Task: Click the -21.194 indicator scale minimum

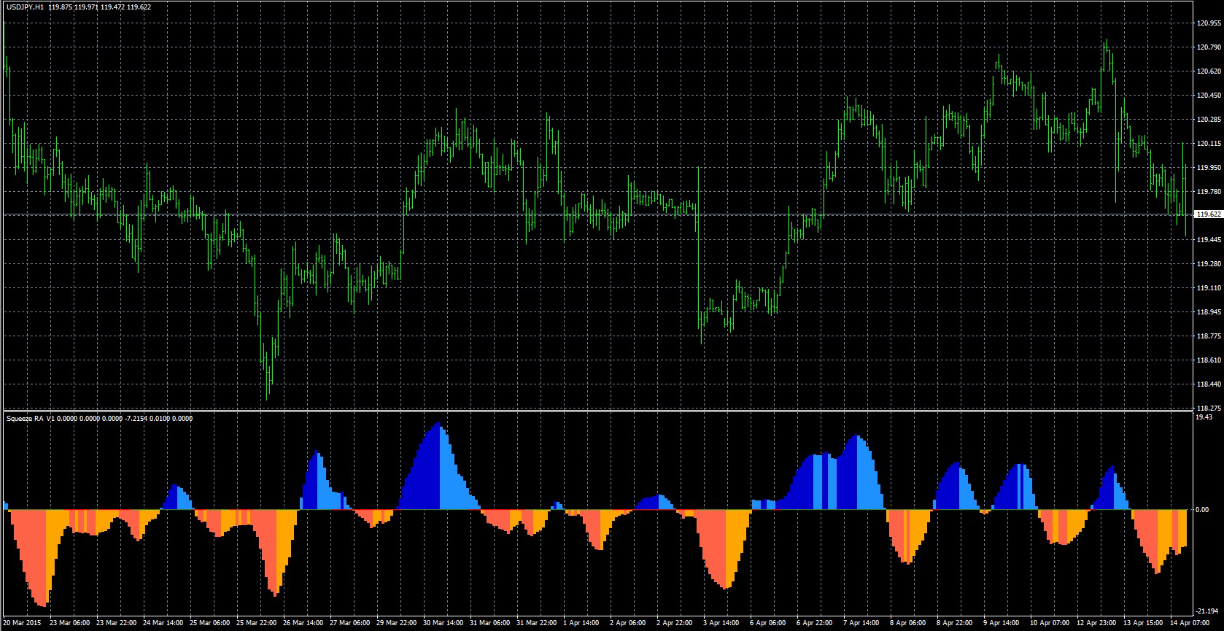Action: [1207, 611]
